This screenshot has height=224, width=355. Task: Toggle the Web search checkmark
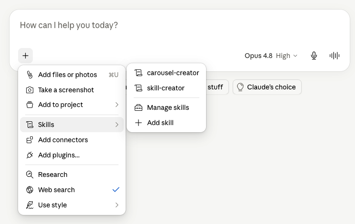pos(116,190)
